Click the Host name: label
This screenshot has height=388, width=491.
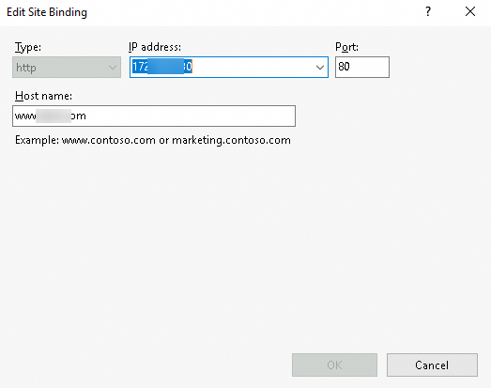[43, 96]
